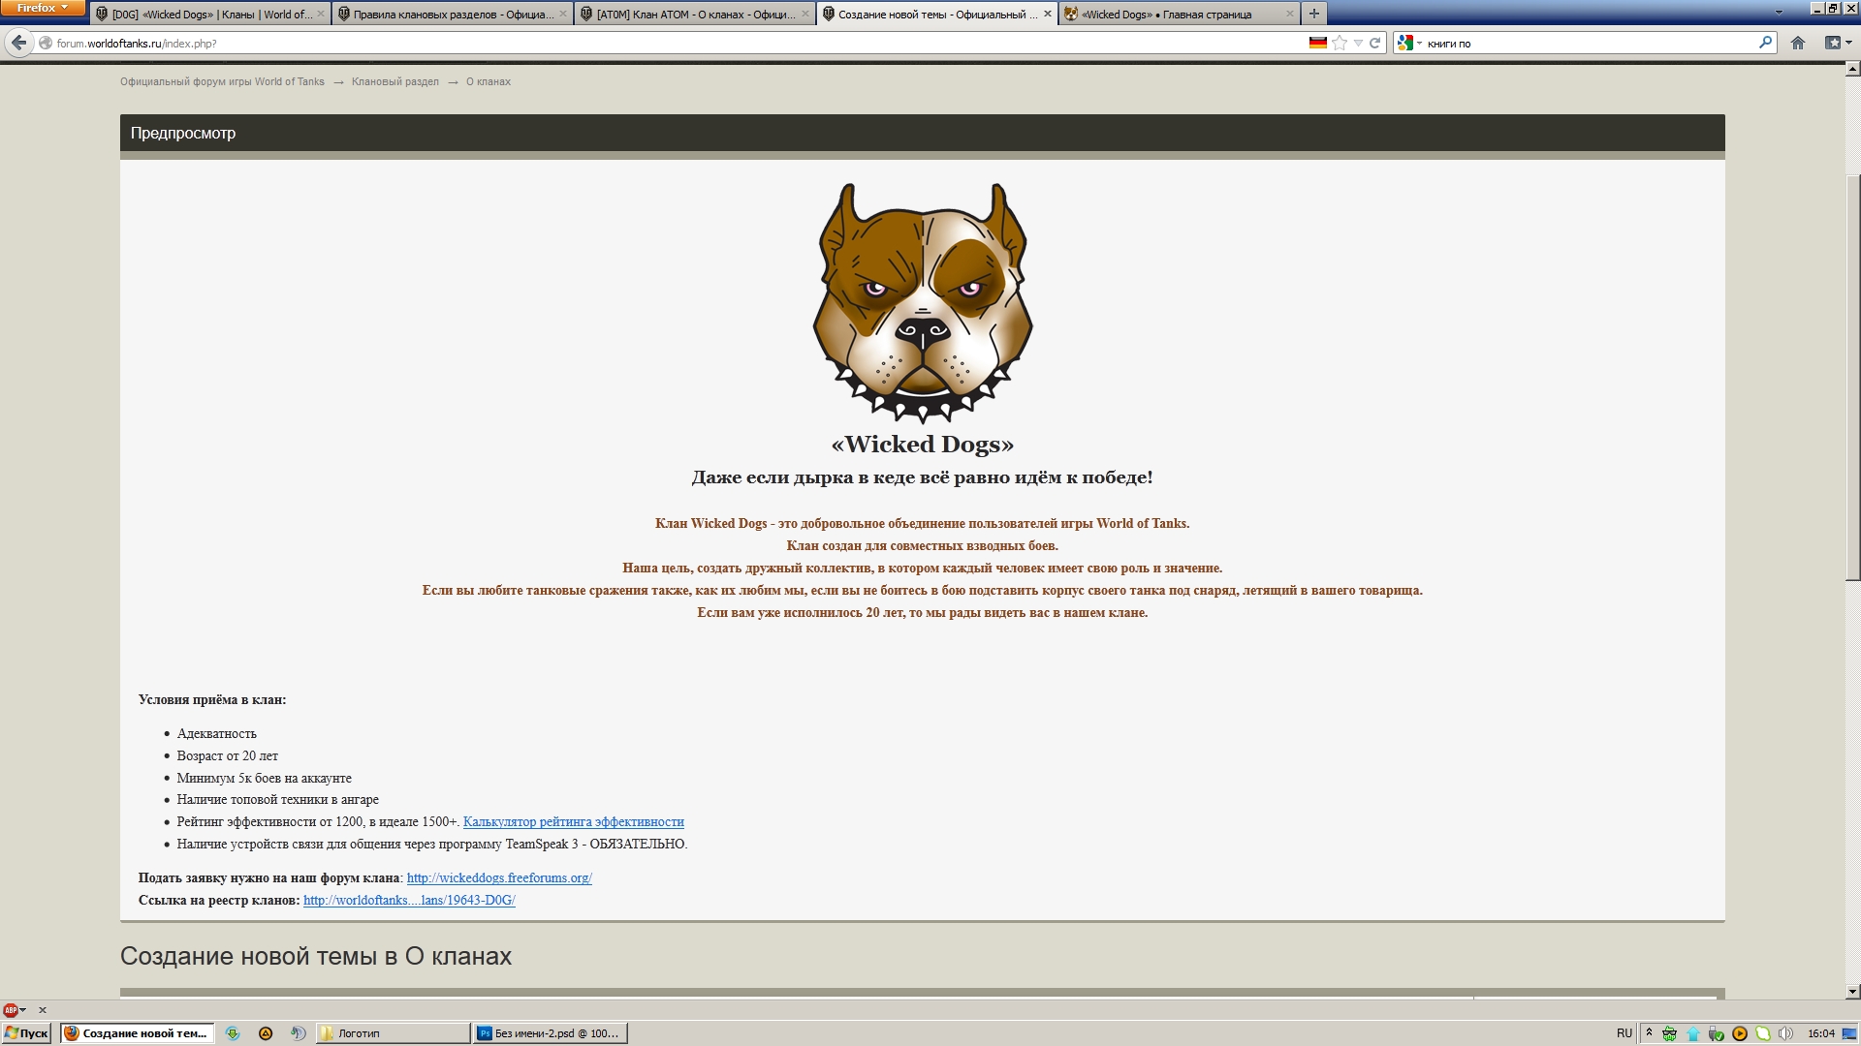Open the Firefox main menu dropdown
Viewport: 1861px width, 1046px height.
[x=43, y=8]
